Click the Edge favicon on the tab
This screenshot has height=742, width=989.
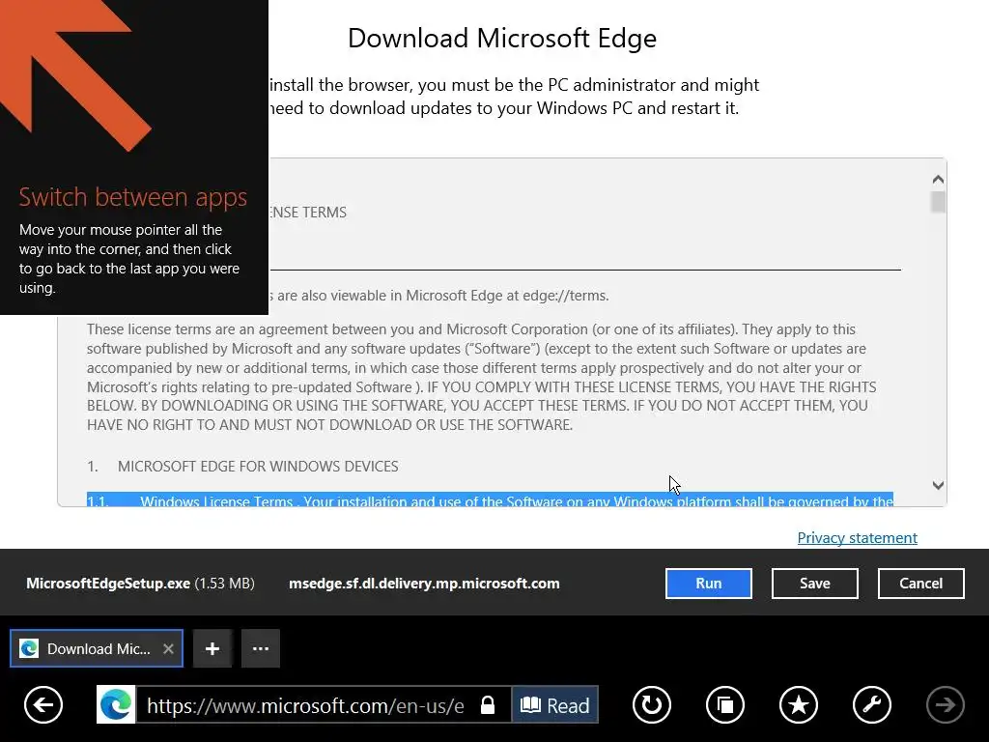click(x=29, y=648)
